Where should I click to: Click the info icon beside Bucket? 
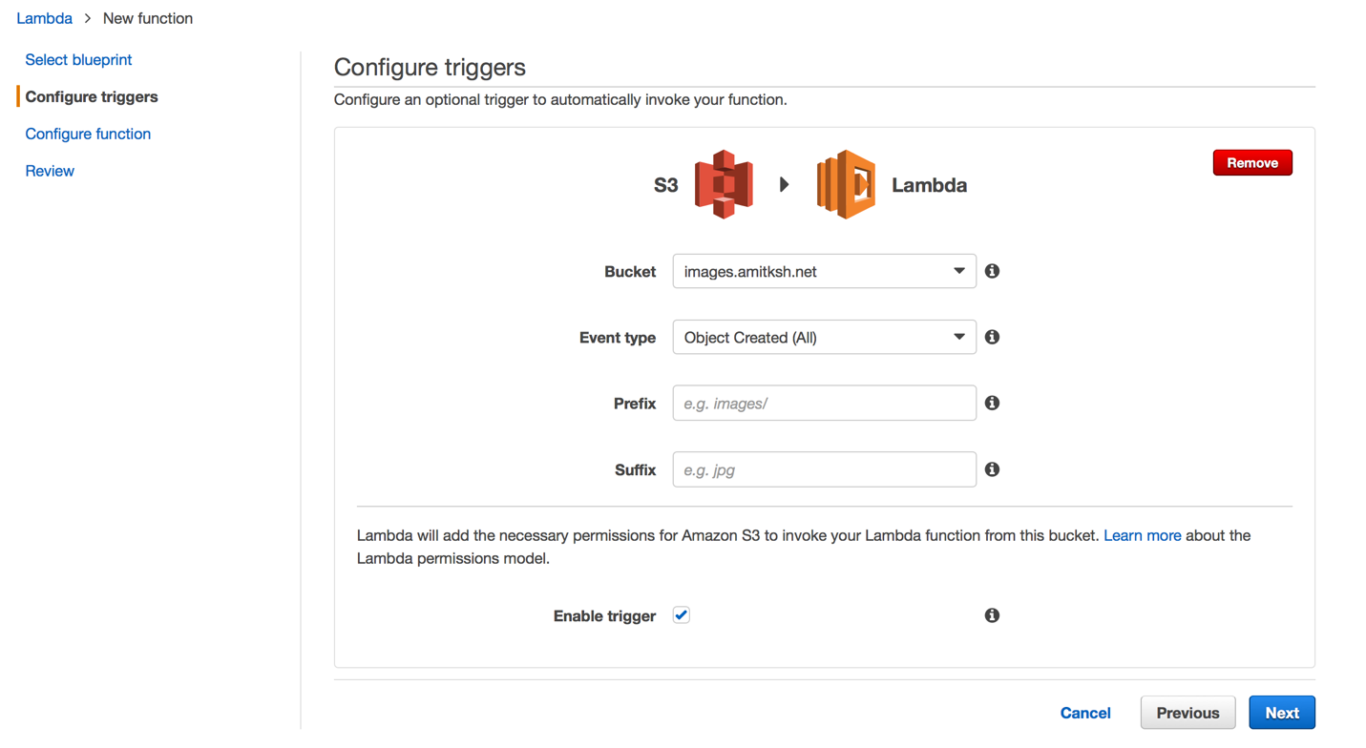pos(992,271)
